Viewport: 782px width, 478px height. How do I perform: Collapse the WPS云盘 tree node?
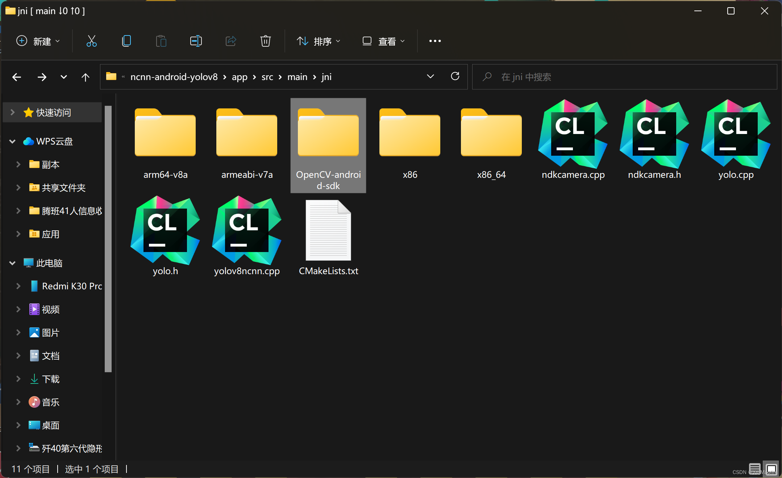[13, 141]
